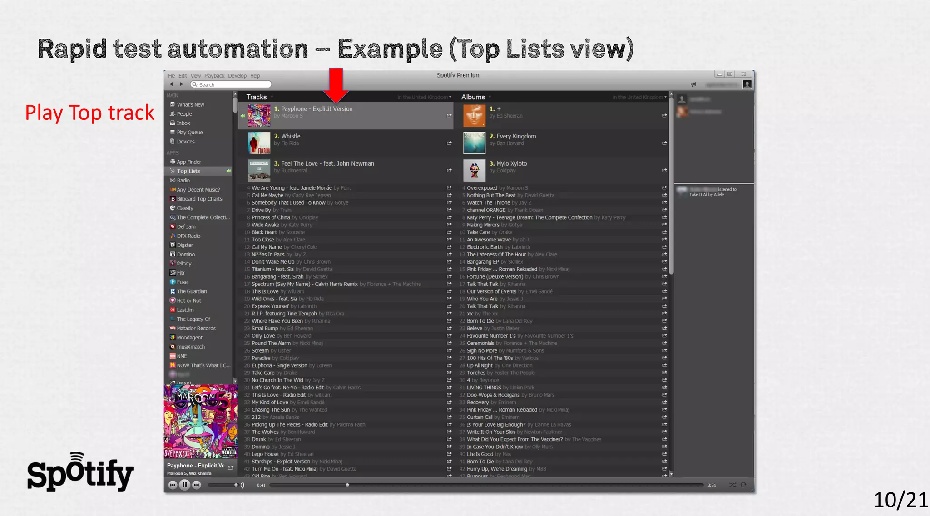Viewport: 930px width, 516px height.
Task: Share the now playing Payphone track
Action: (231, 467)
